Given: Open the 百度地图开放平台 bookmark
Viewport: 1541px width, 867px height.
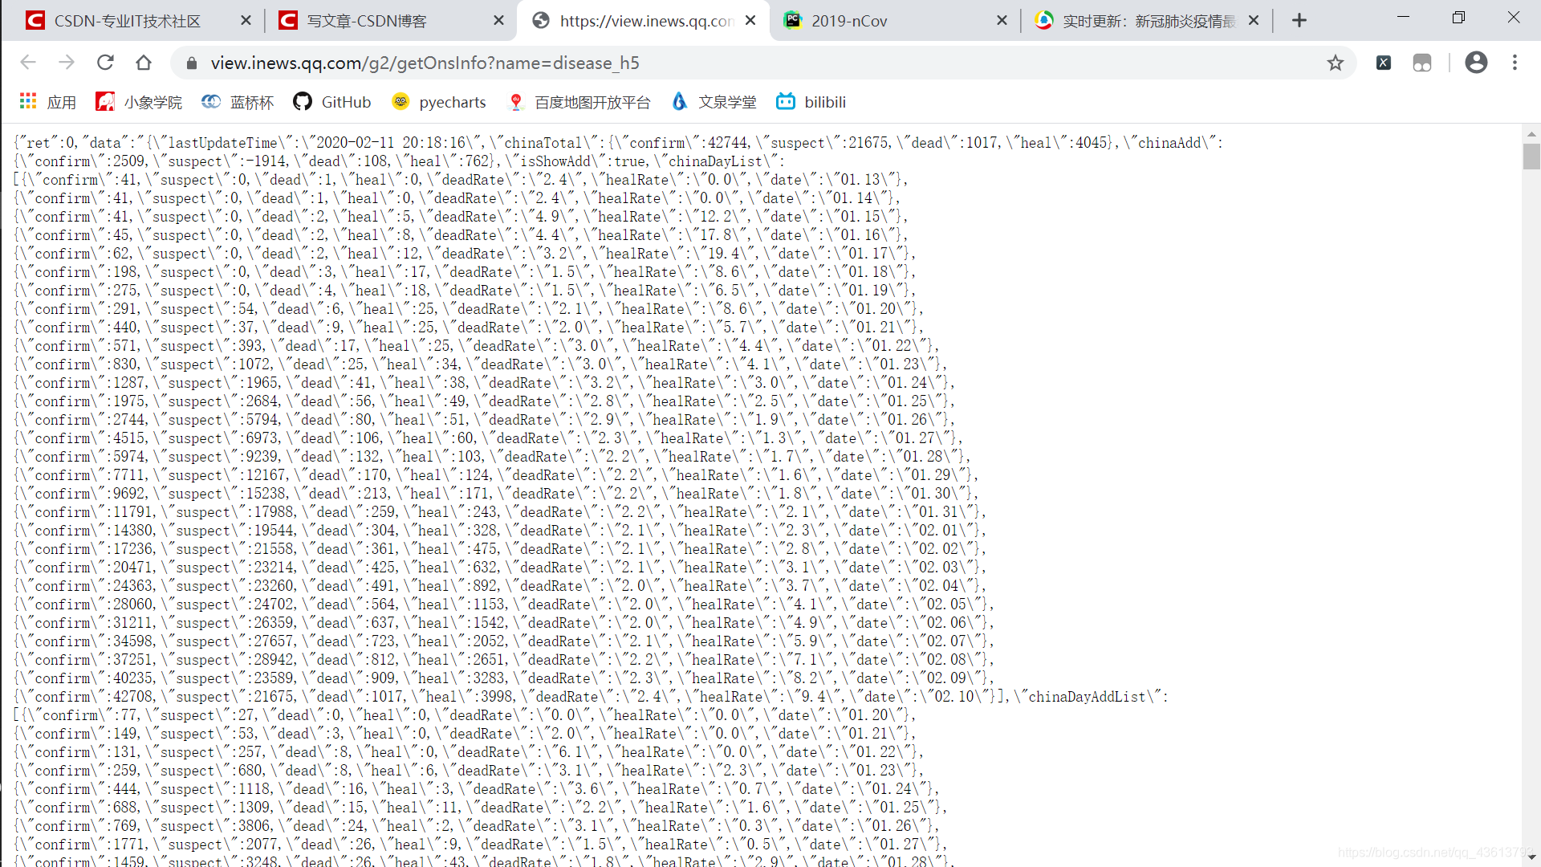Looking at the screenshot, I should 579,102.
